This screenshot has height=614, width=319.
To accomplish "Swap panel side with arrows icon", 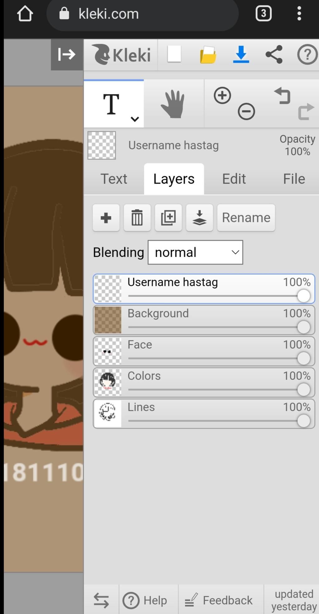I will point(101,600).
